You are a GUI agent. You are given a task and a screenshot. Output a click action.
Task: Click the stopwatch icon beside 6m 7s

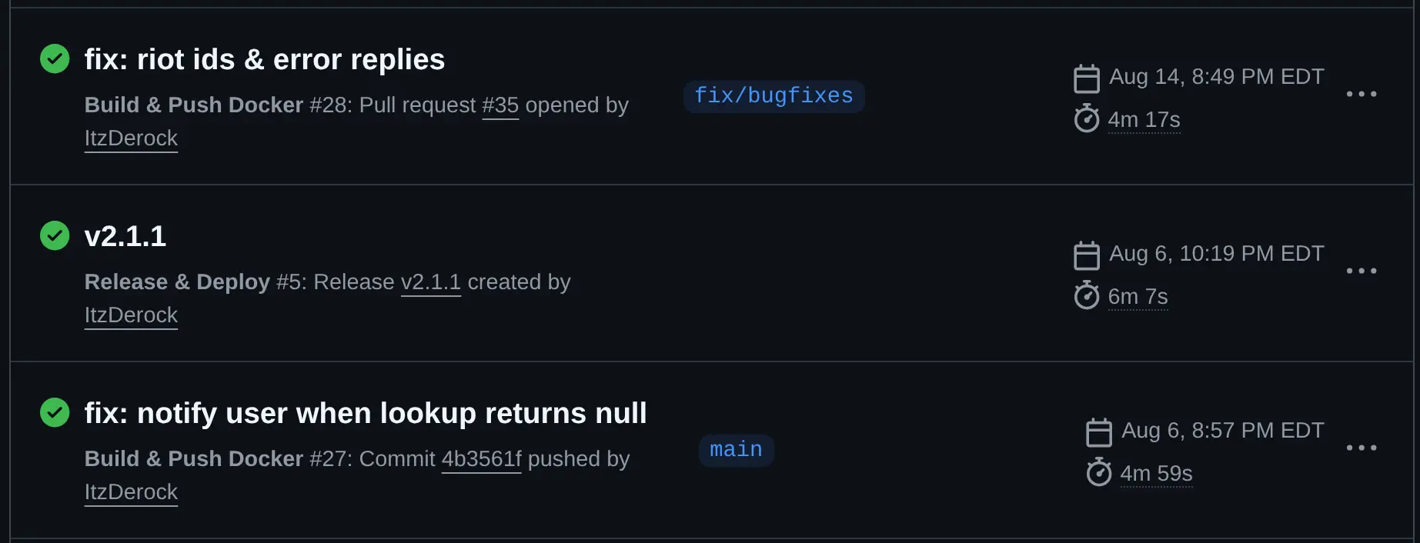pos(1086,295)
